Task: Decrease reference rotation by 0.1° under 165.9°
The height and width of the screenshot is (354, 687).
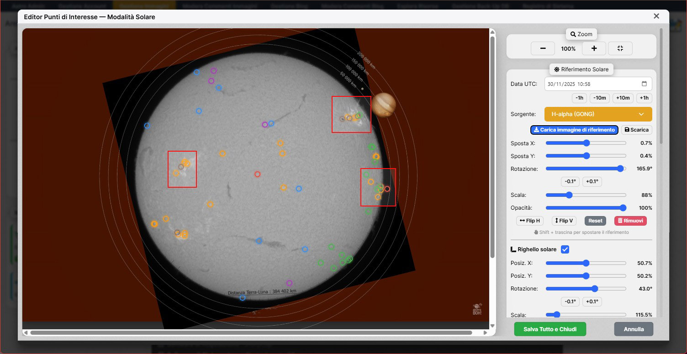Action: pos(570,181)
